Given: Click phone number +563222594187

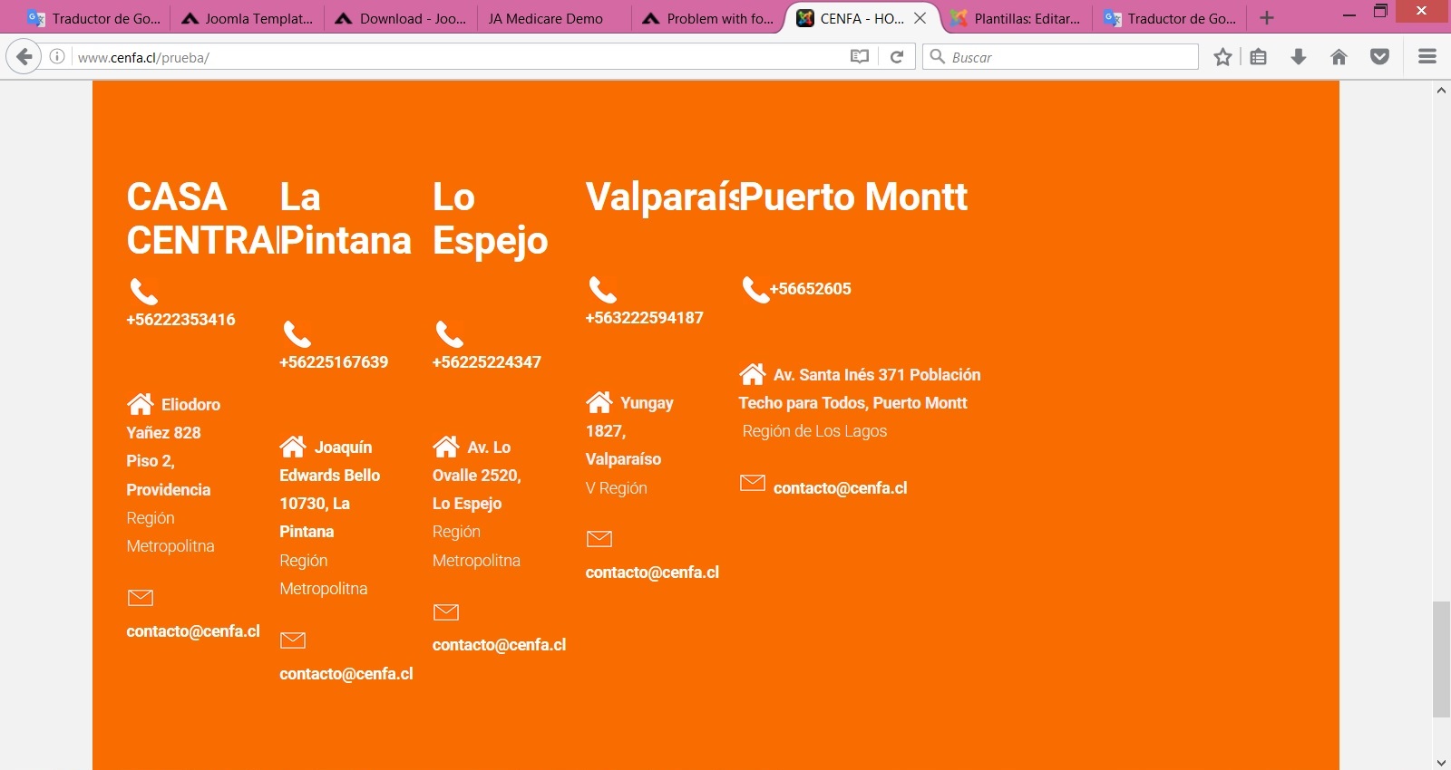Looking at the screenshot, I should tap(644, 318).
